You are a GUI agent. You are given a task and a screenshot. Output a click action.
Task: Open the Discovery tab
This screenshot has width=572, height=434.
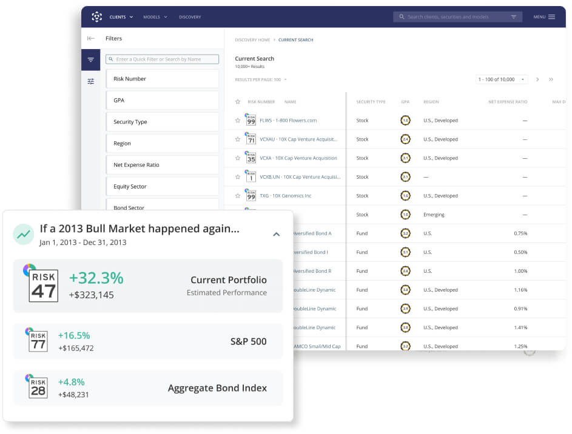190,17
